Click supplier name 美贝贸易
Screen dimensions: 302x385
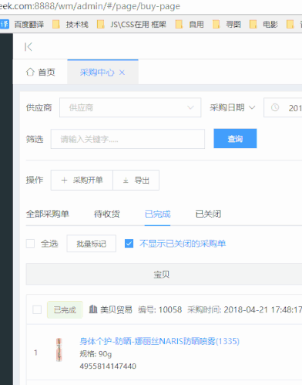pos(116,309)
